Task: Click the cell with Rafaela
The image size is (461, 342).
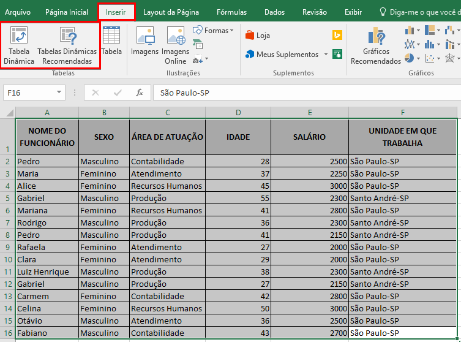Action: [47, 247]
